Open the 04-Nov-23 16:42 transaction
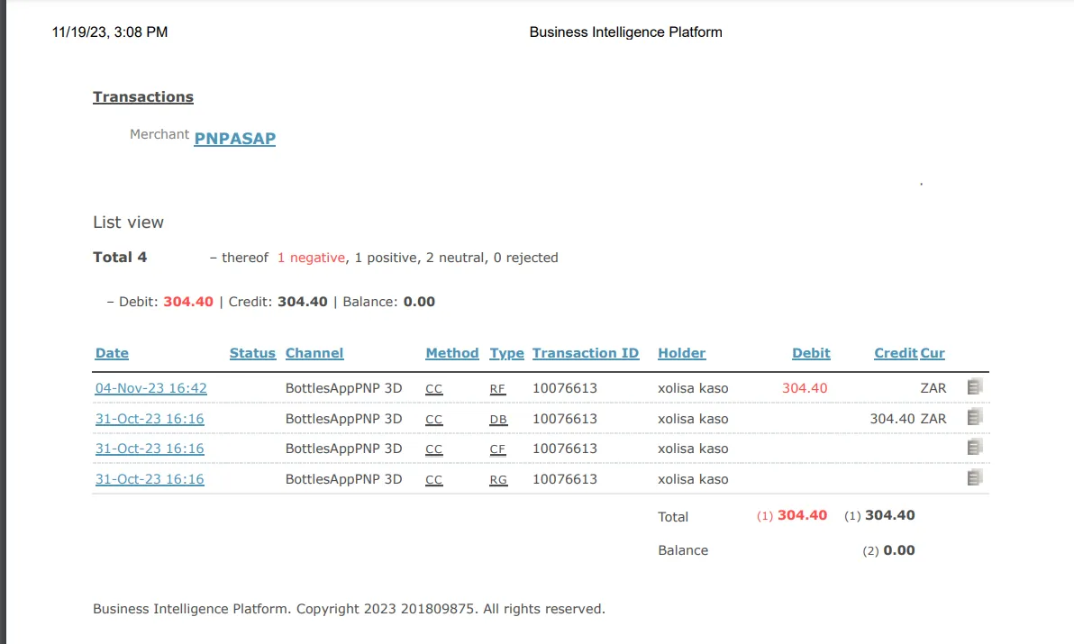The width and height of the screenshot is (1074, 644). (151, 388)
